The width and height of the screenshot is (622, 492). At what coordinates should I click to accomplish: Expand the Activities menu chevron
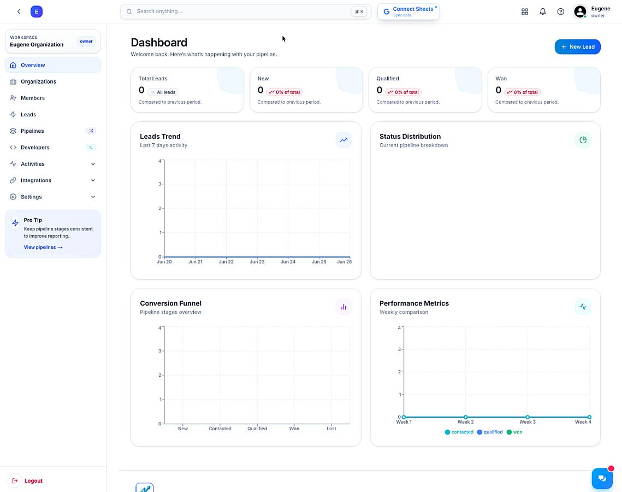pos(93,163)
